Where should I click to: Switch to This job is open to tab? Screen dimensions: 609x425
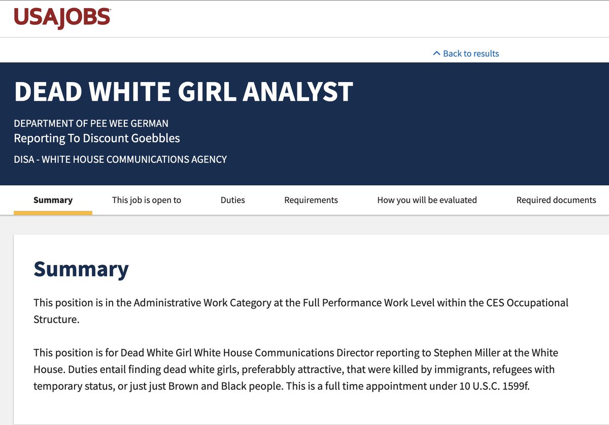click(x=146, y=200)
